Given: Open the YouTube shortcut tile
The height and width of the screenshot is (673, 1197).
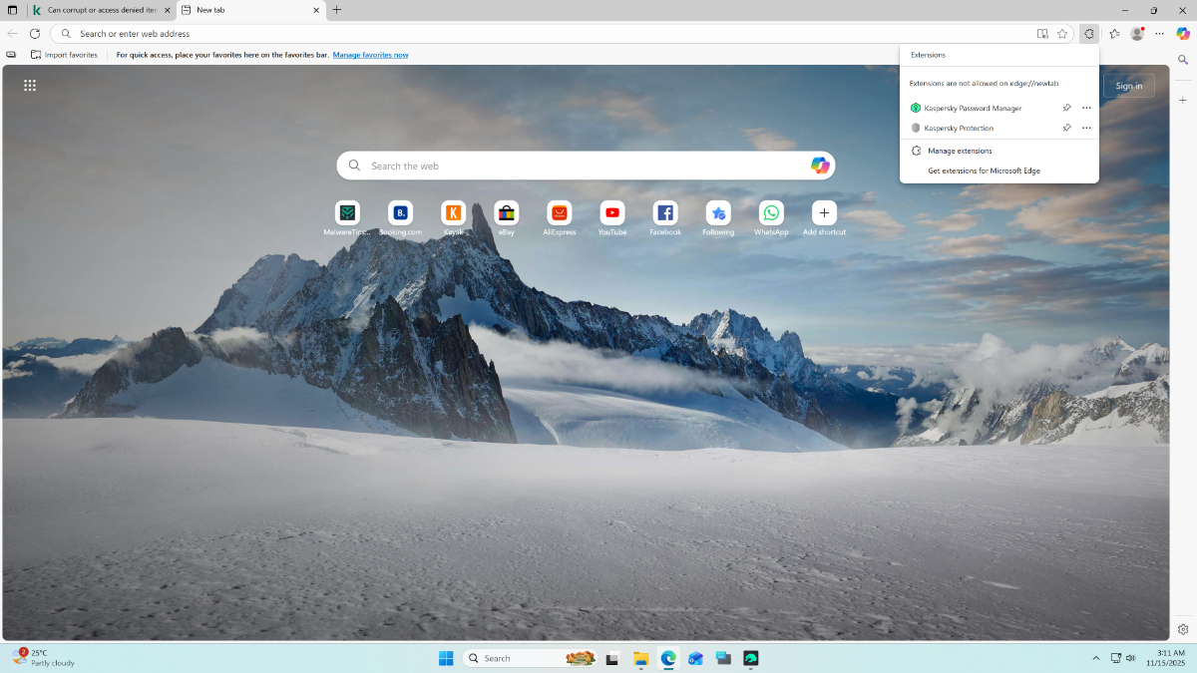Looking at the screenshot, I should pyautogui.click(x=611, y=213).
